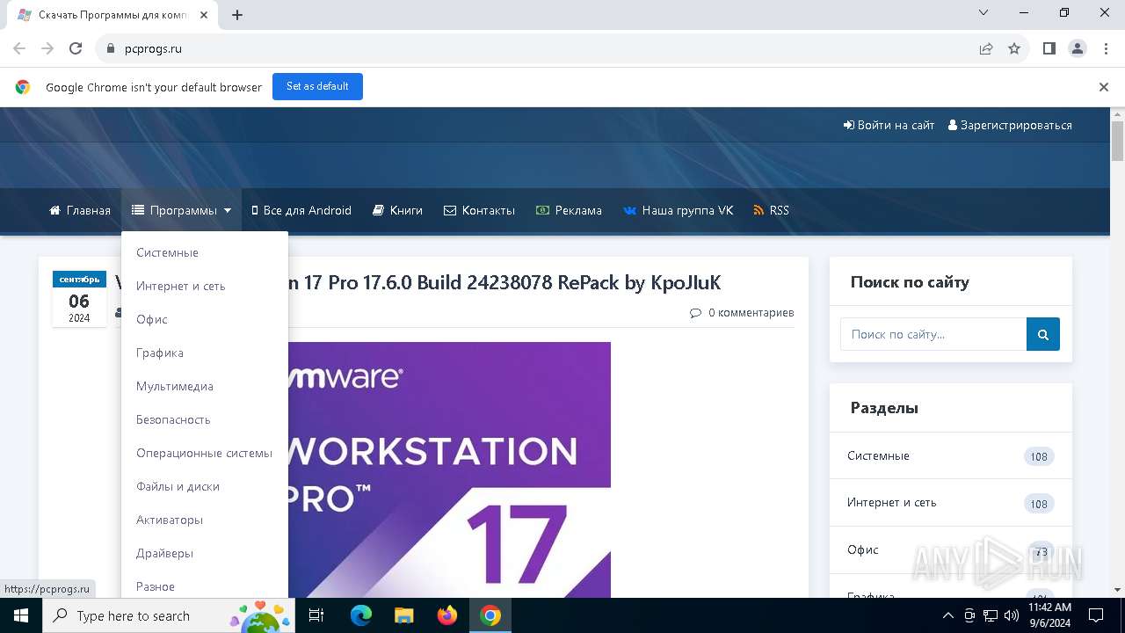
Task: Set Chrome as default browser
Action: 317,86
